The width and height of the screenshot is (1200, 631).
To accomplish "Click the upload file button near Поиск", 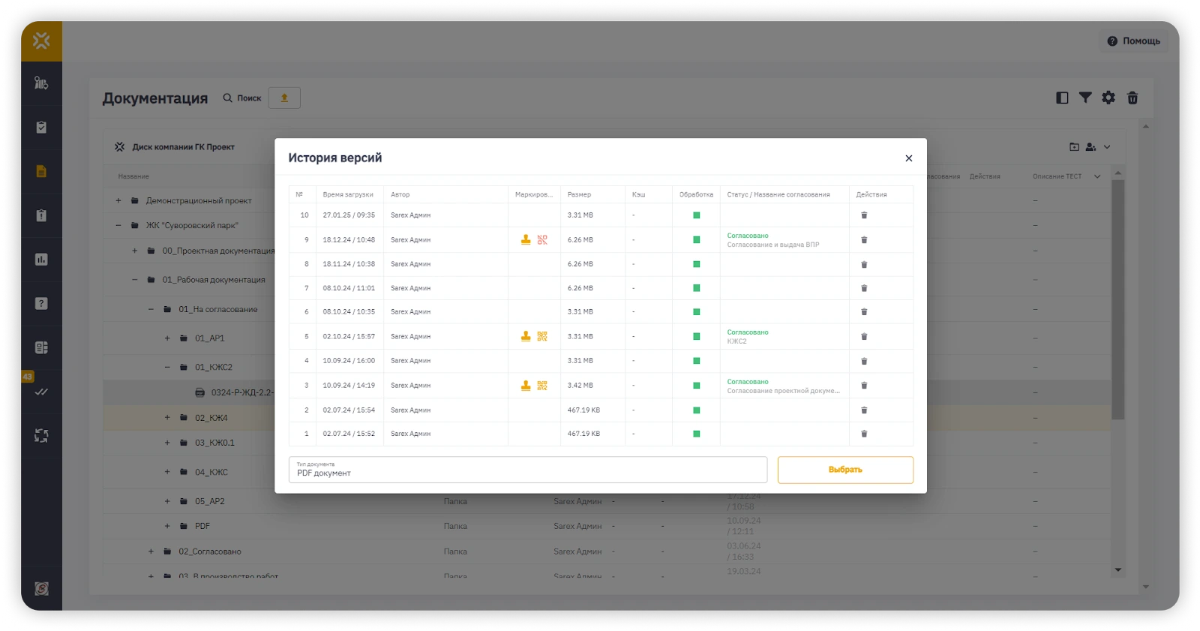I will [x=284, y=98].
